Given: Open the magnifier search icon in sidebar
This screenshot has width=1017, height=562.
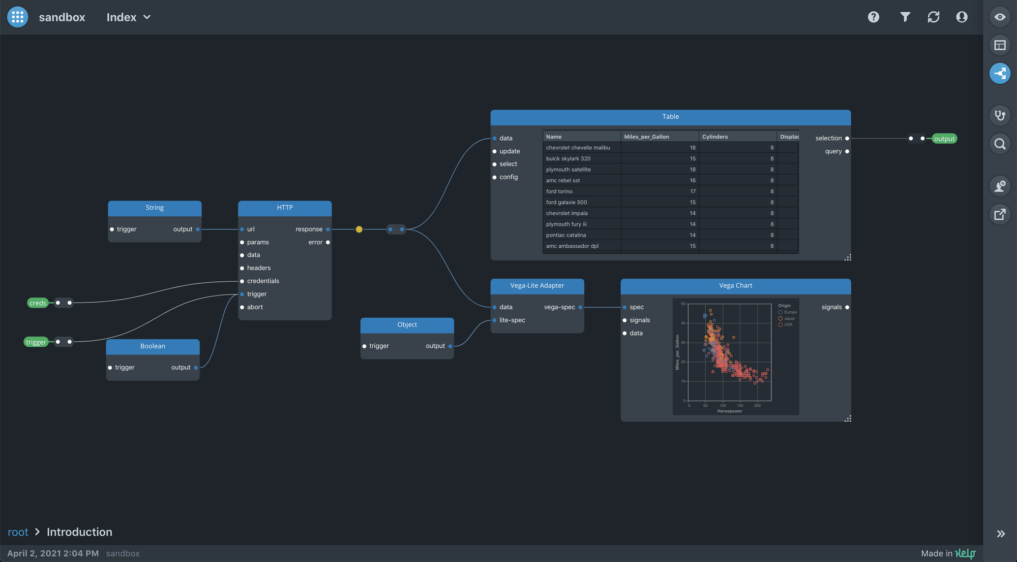Looking at the screenshot, I should (x=1000, y=144).
